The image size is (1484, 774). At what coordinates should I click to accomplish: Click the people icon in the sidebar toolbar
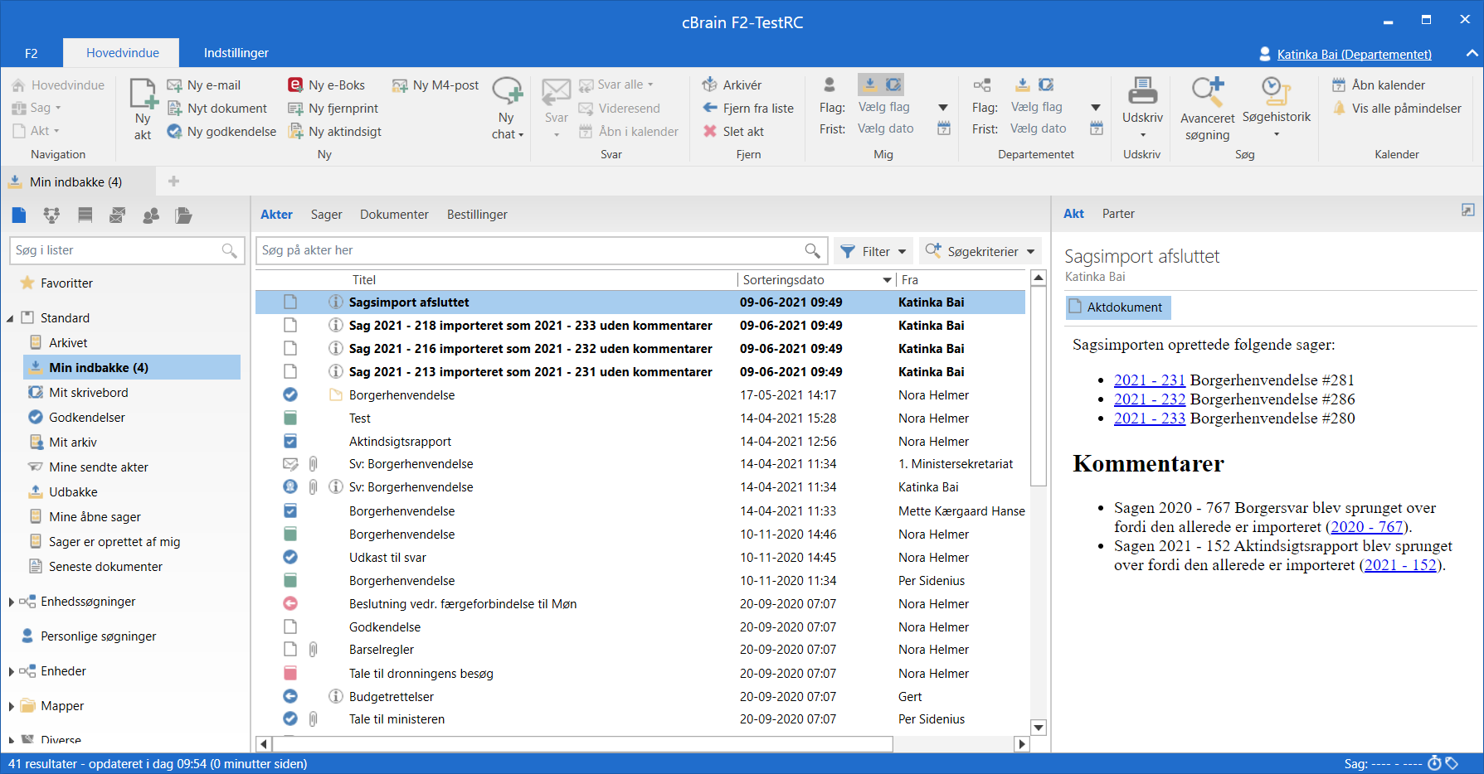tap(151, 215)
